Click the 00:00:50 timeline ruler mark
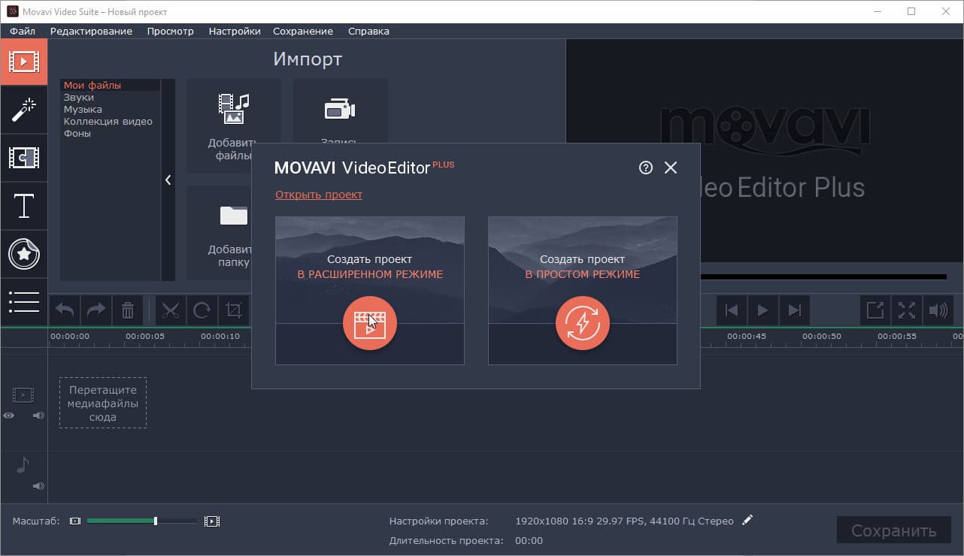Viewport: 964px width, 556px height. 822,337
